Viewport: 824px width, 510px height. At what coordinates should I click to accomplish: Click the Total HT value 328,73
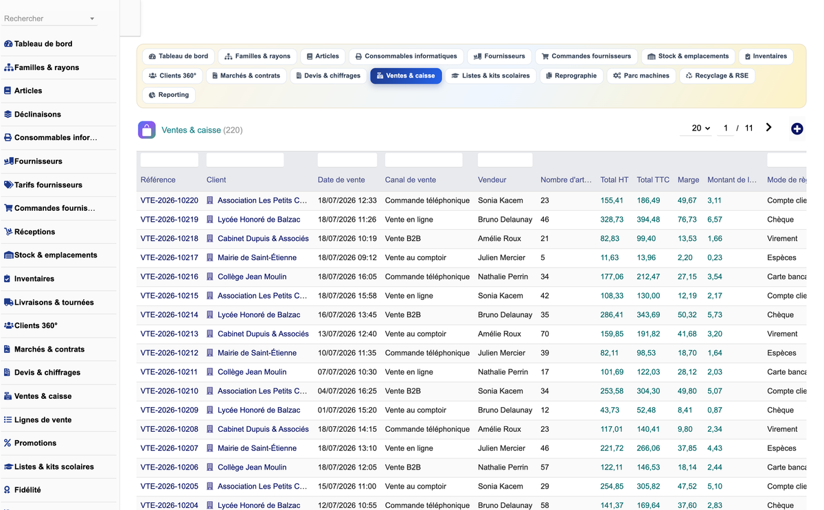click(x=612, y=220)
